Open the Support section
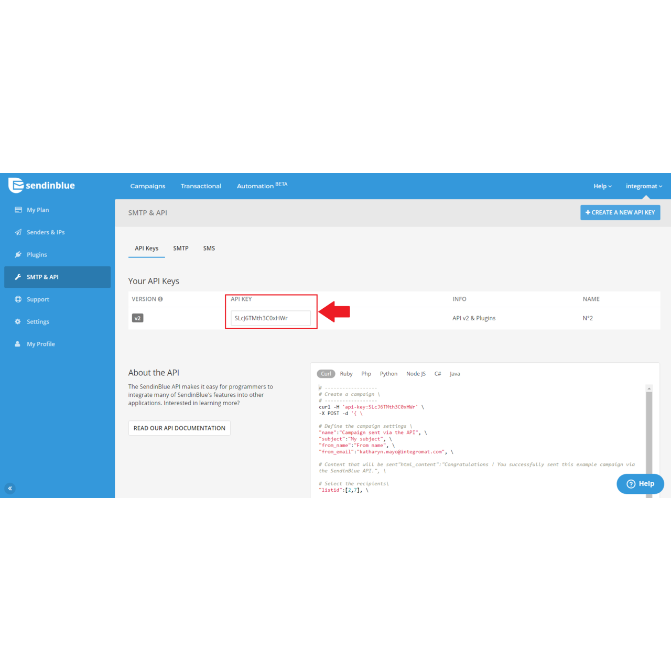 click(38, 299)
